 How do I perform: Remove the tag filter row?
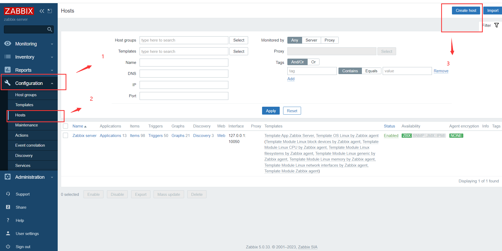441,71
